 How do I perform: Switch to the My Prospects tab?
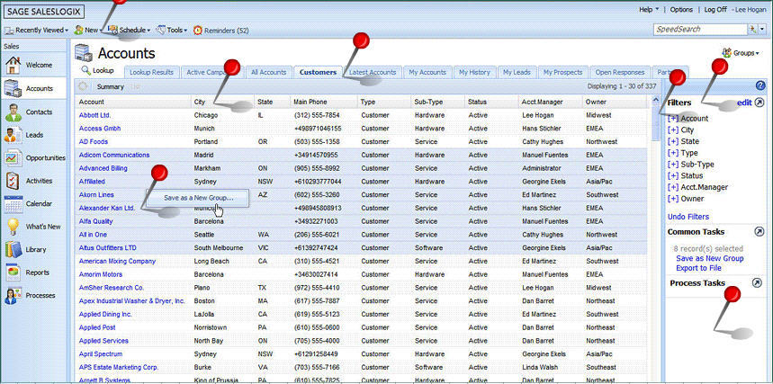click(563, 73)
